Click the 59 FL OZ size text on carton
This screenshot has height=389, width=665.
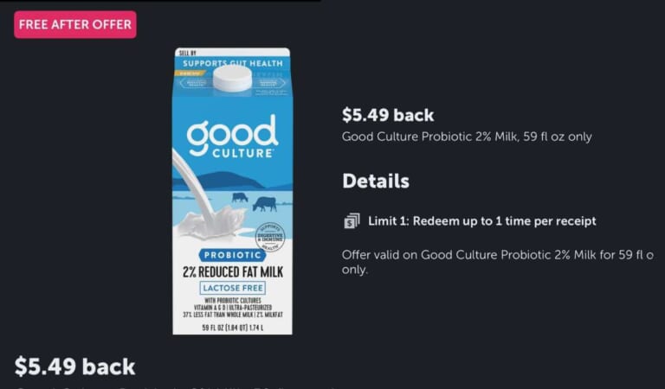point(233,328)
